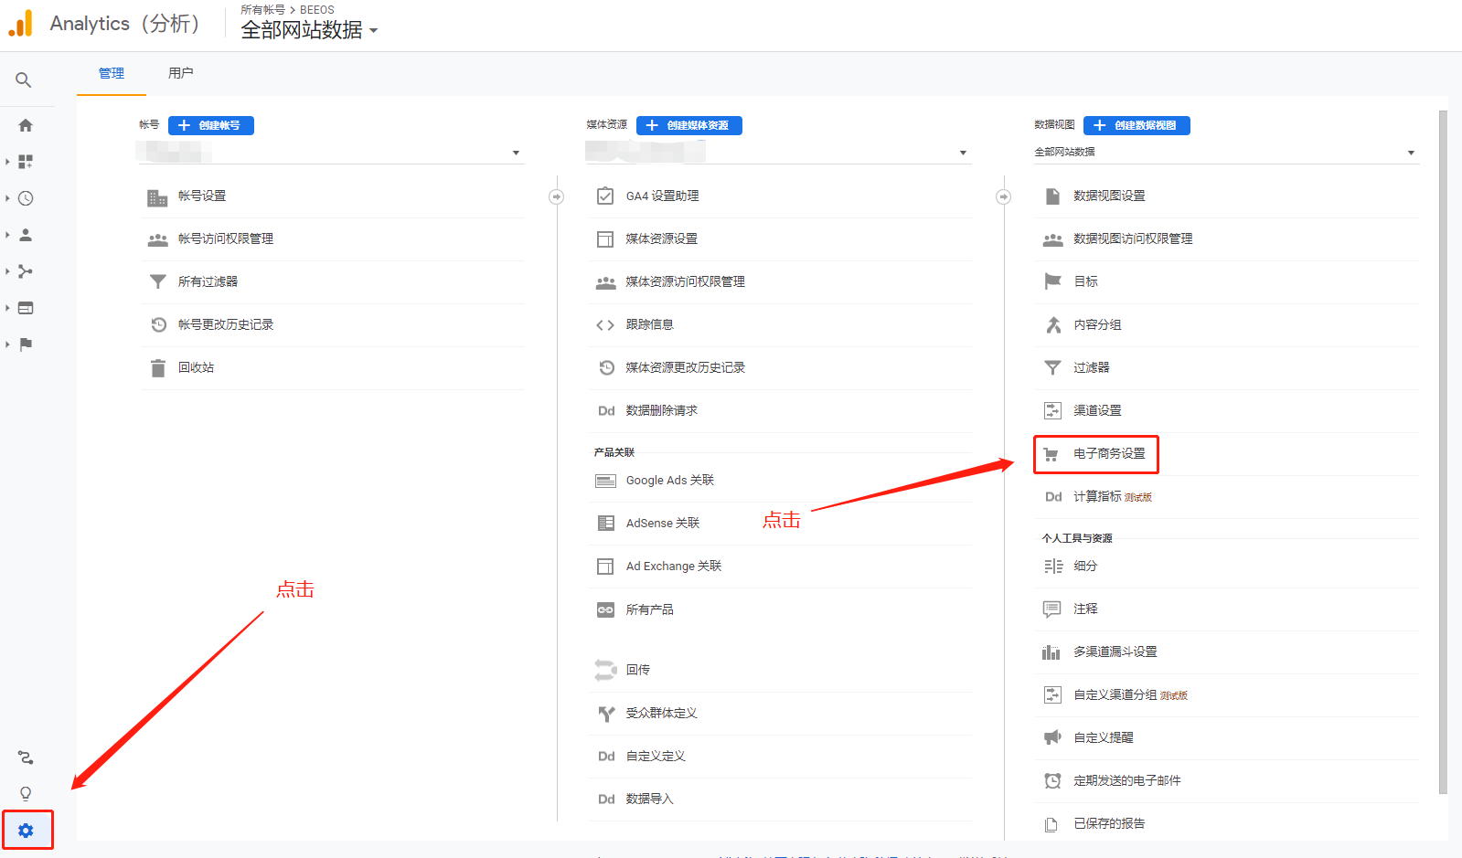Open the Conversions flag icon in sidebar
This screenshot has width=1462, height=858.
point(26,344)
